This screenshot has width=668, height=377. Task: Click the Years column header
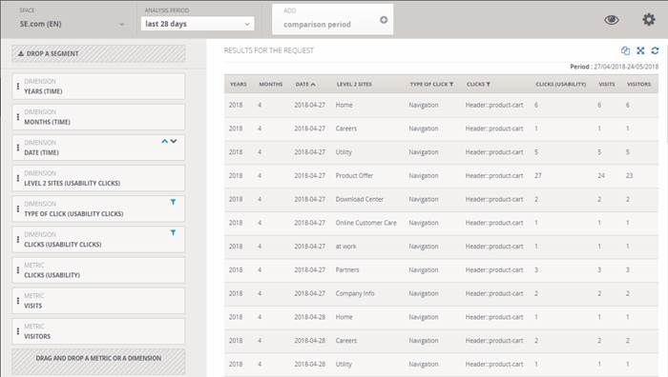(239, 84)
